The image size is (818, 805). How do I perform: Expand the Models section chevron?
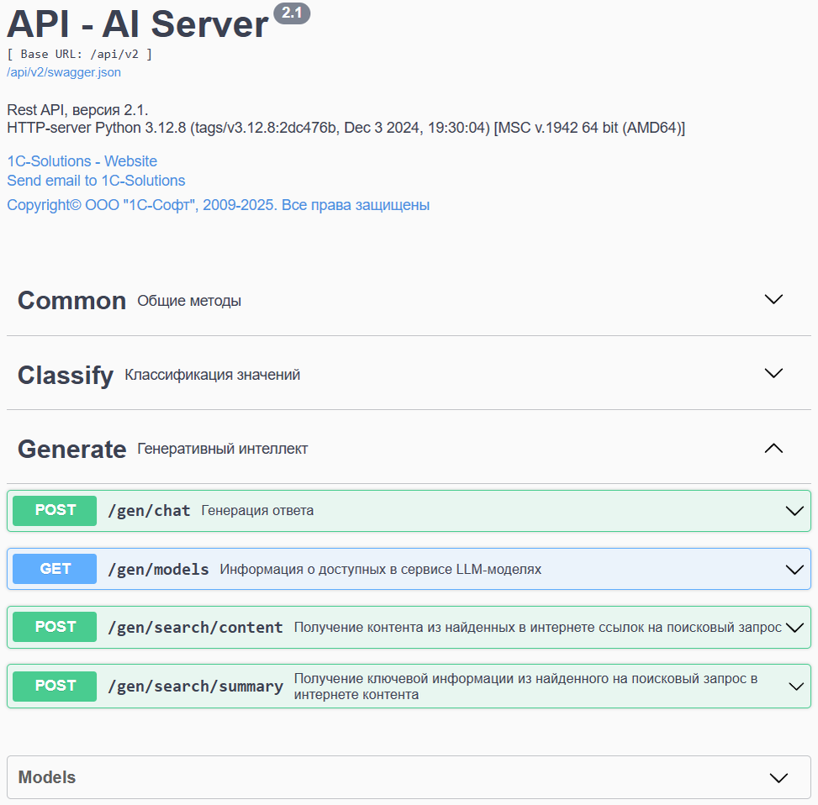[778, 778]
